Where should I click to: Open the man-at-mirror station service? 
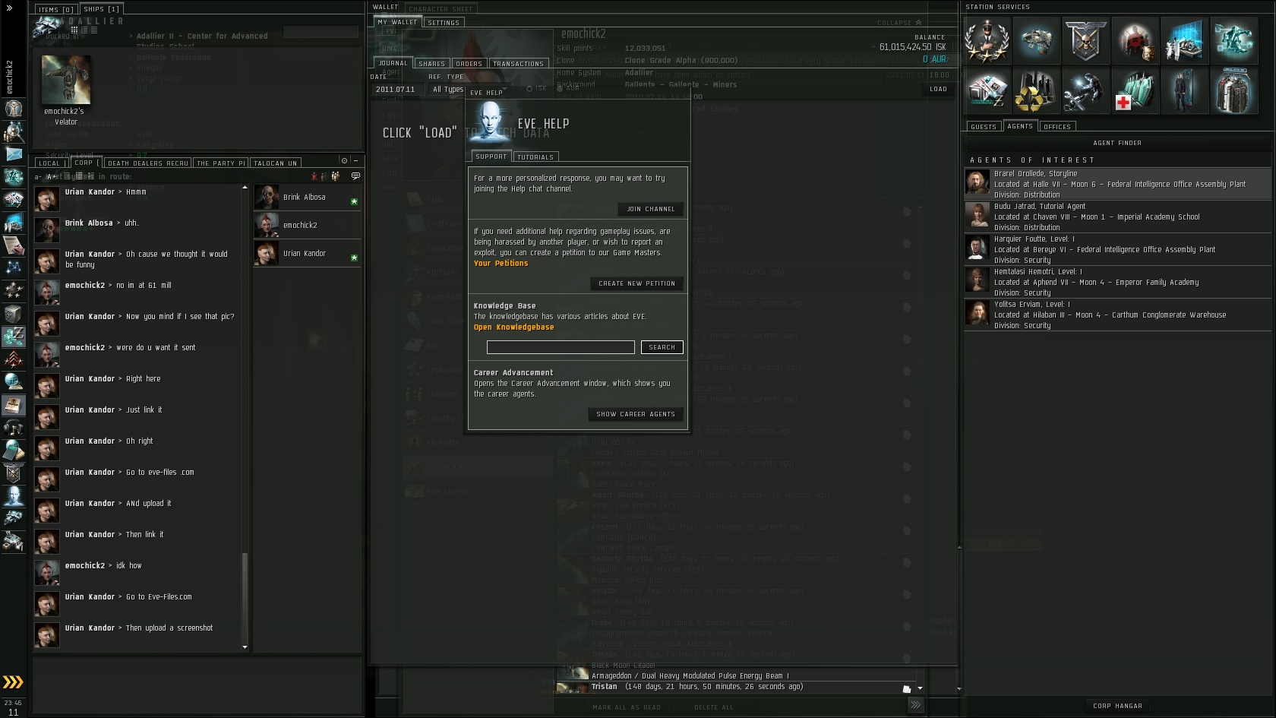(x=1184, y=90)
